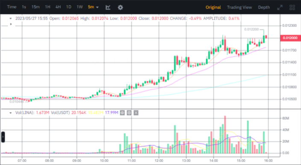Collapse the Vol(LINA) legend arrow

coord(11,113)
